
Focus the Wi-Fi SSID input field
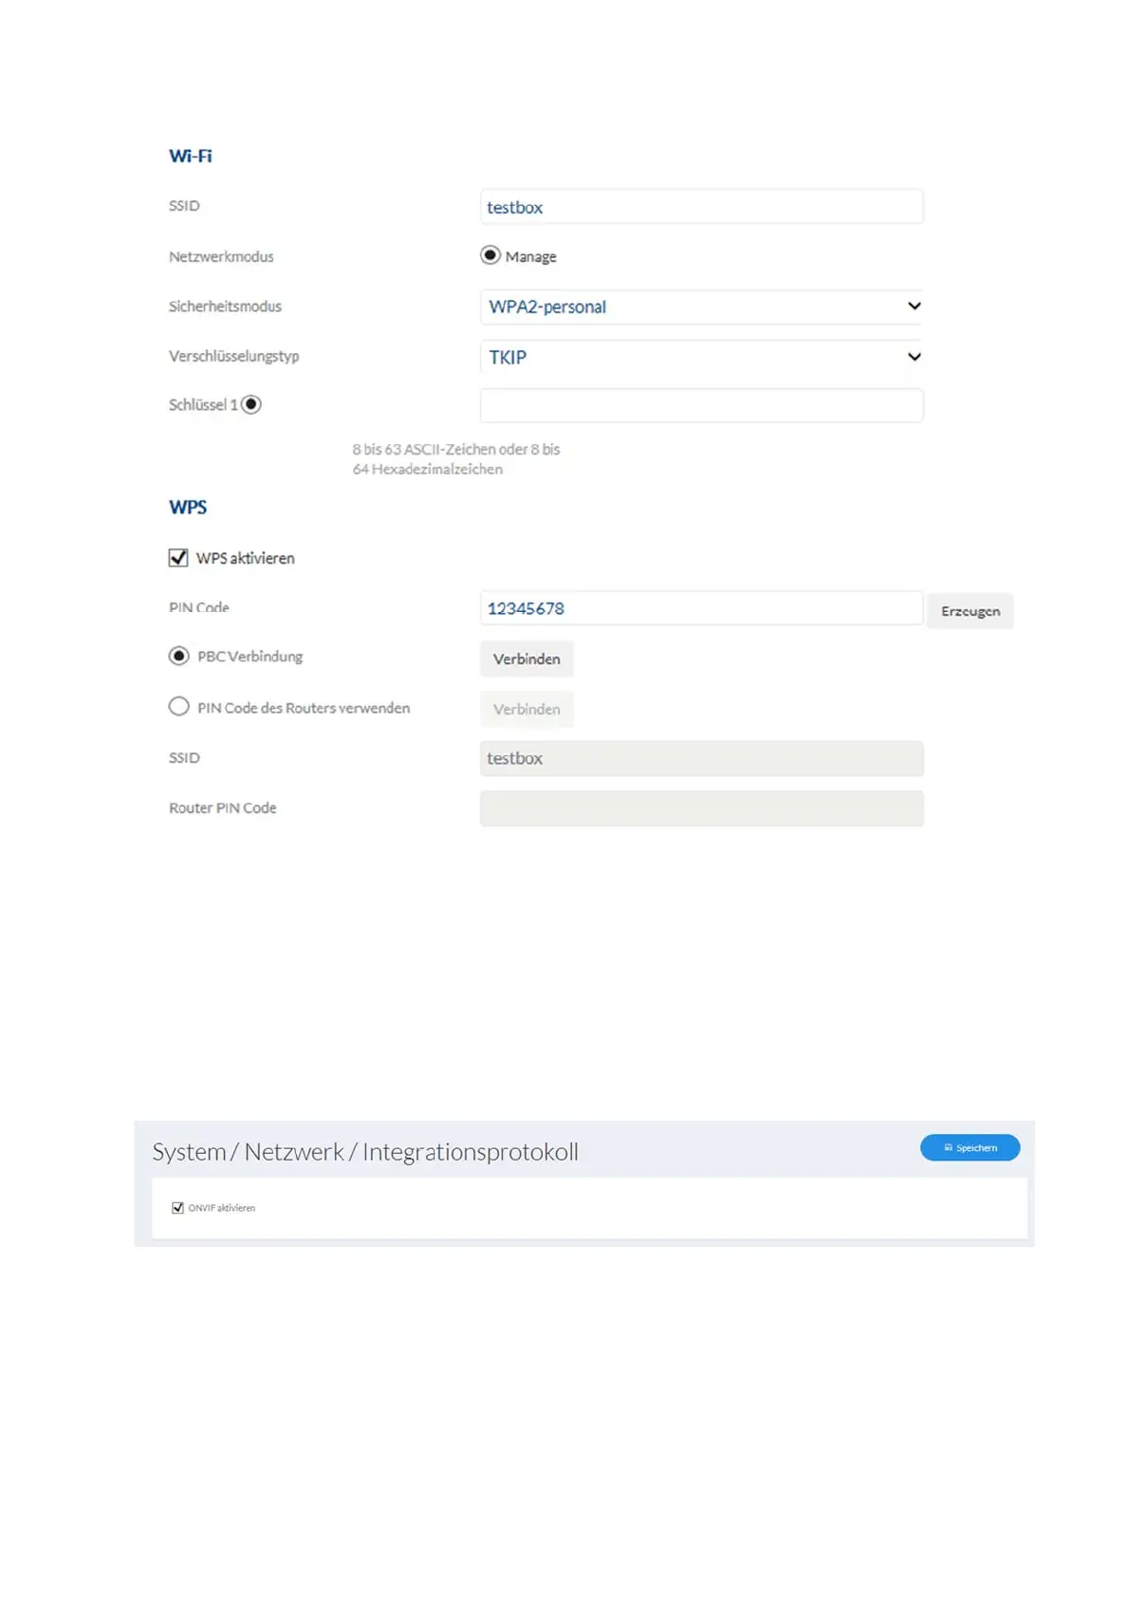(700, 207)
